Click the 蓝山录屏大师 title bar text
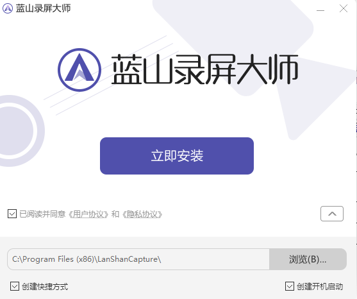This screenshot has width=357, height=299. 43,8
